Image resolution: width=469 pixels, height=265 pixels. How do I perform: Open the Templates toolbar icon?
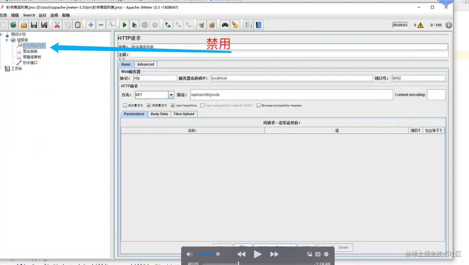(14, 25)
